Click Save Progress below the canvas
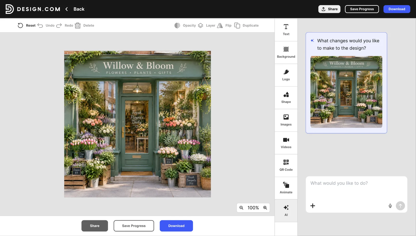Image resolution: width=416 pixels, height=236 pixels. click(134, 226)
